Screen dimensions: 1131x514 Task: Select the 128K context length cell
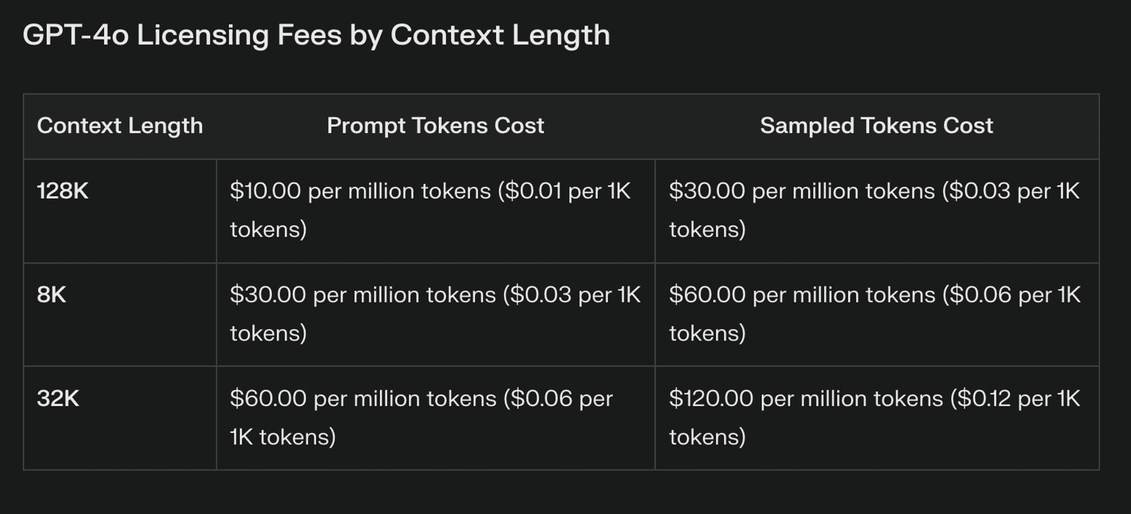120,211
